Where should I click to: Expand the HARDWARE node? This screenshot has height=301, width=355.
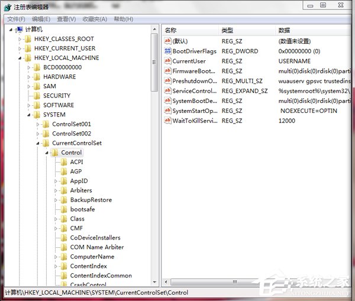[x=29, y=77]
